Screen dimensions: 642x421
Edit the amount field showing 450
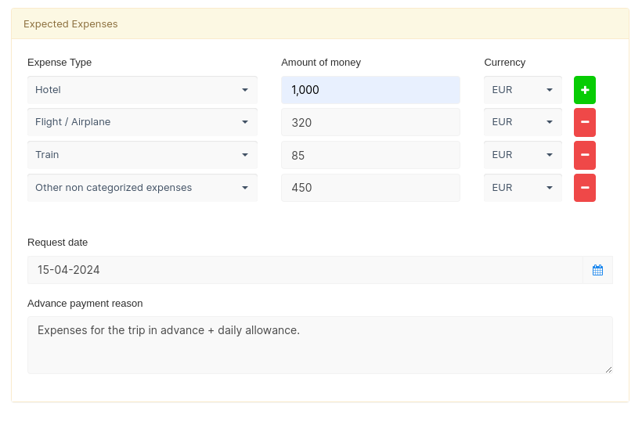[x=370, y=188]
